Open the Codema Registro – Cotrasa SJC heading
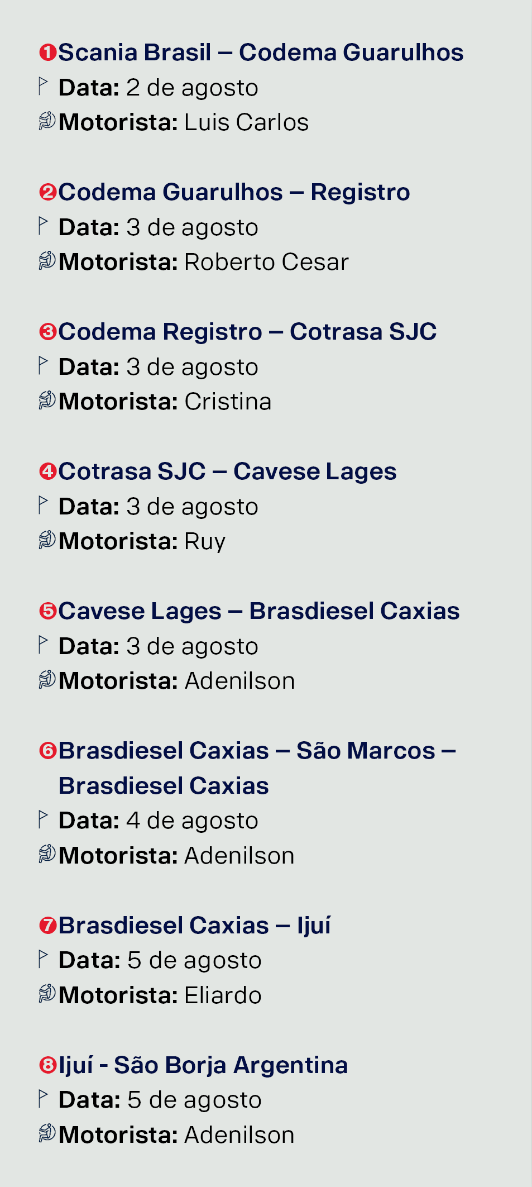Screen dimensions: 532x1187 click(x=247, y=332)
